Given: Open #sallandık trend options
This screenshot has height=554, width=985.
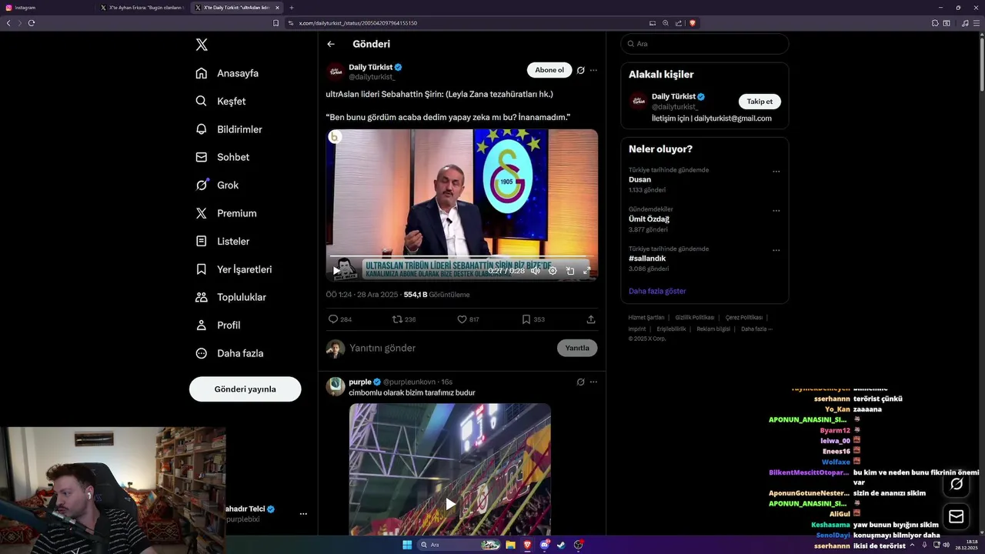Looking at the screenshot, I should click(776, 250).
